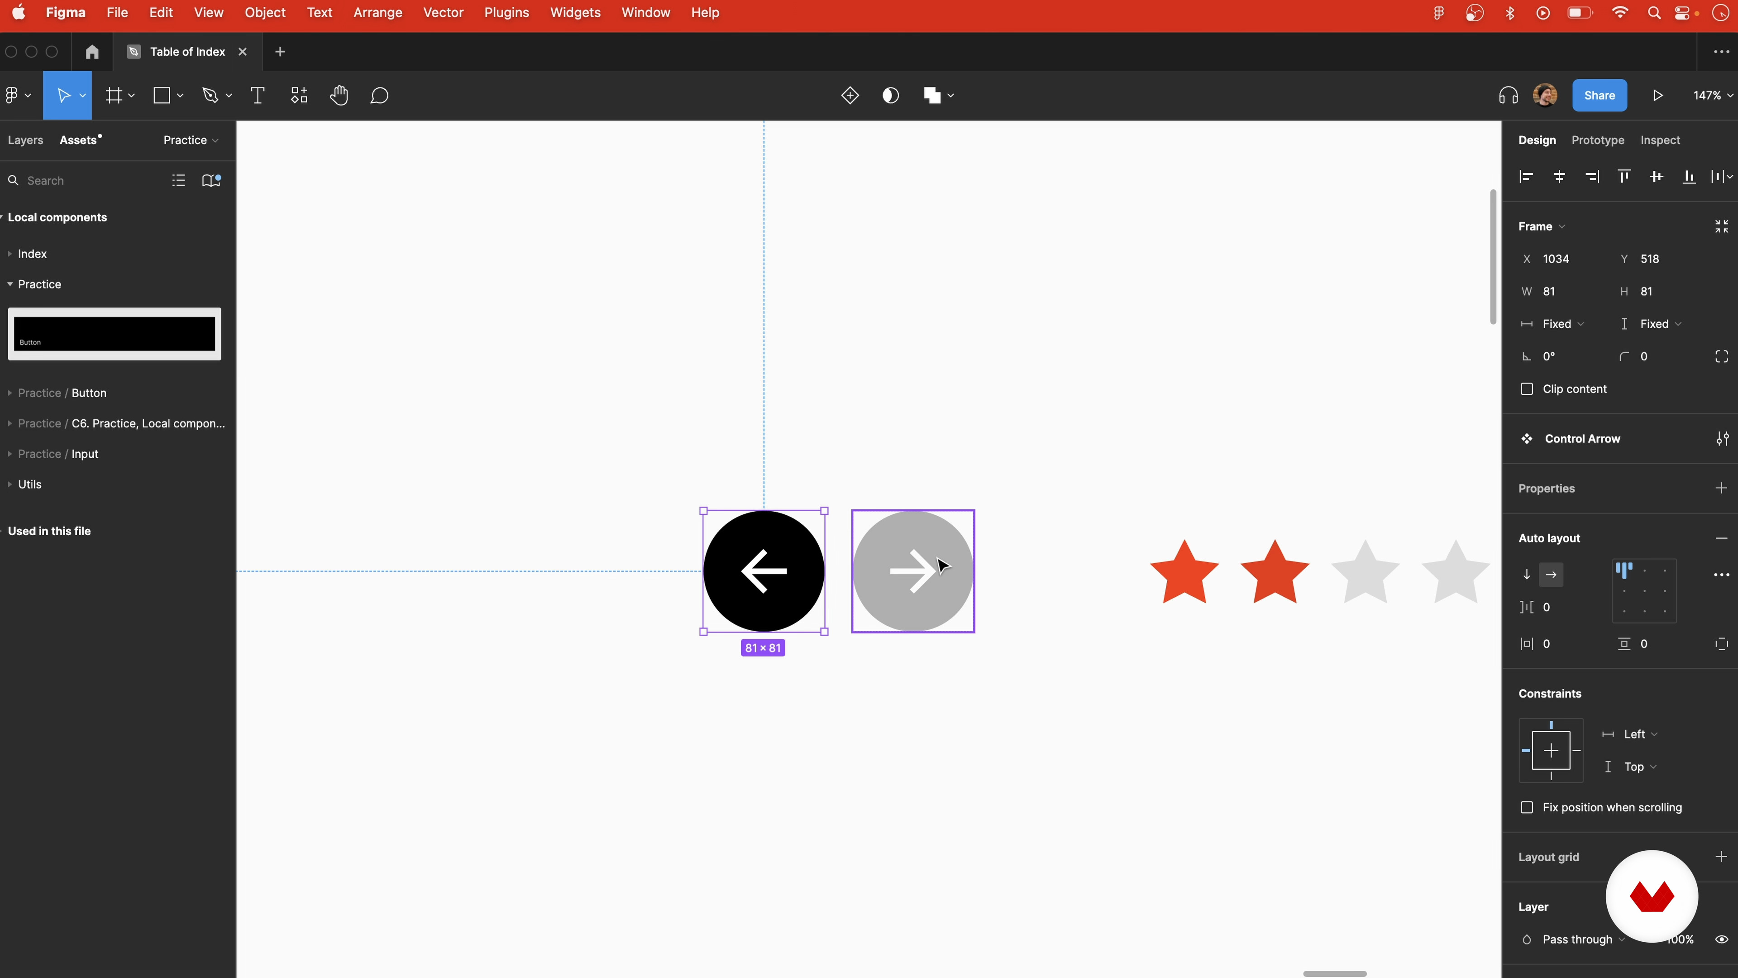Screen dimensions: 1738x978
Task: Open independent corners icon
Action: pos(1722,356)
